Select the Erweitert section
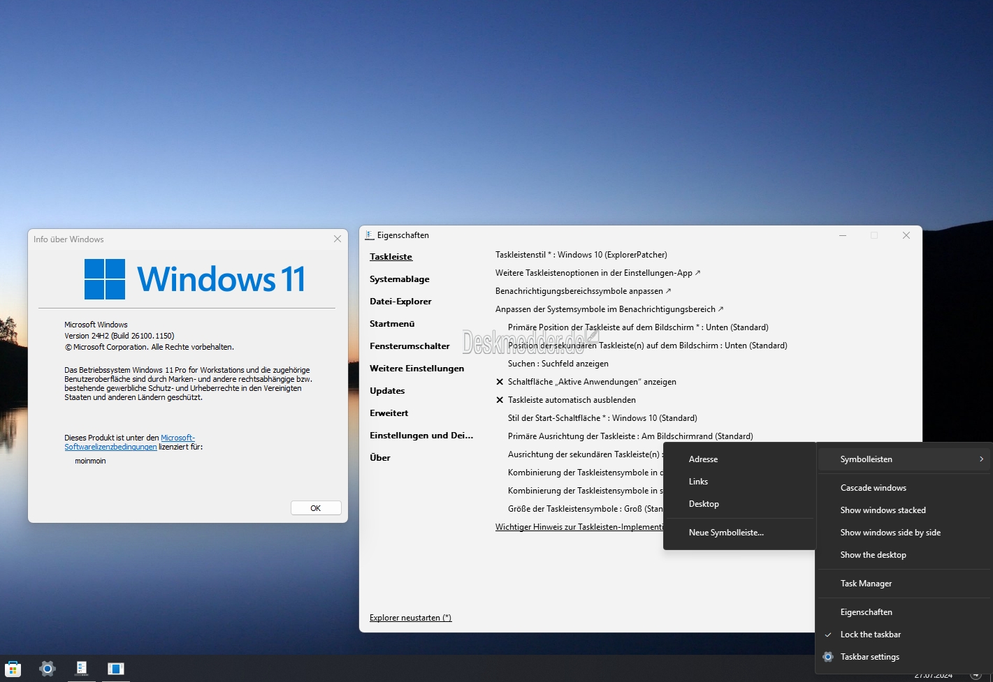This screenshot has height=682, width=993. [x=389, y=413]
